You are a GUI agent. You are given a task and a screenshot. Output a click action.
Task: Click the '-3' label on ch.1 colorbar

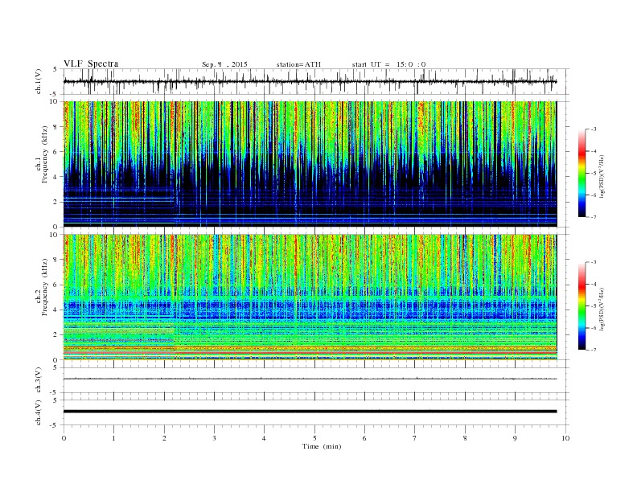(593, 129)
